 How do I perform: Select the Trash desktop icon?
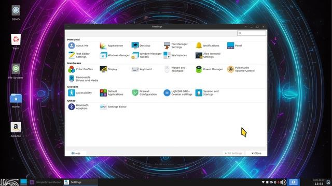click(x=16, y=42)
